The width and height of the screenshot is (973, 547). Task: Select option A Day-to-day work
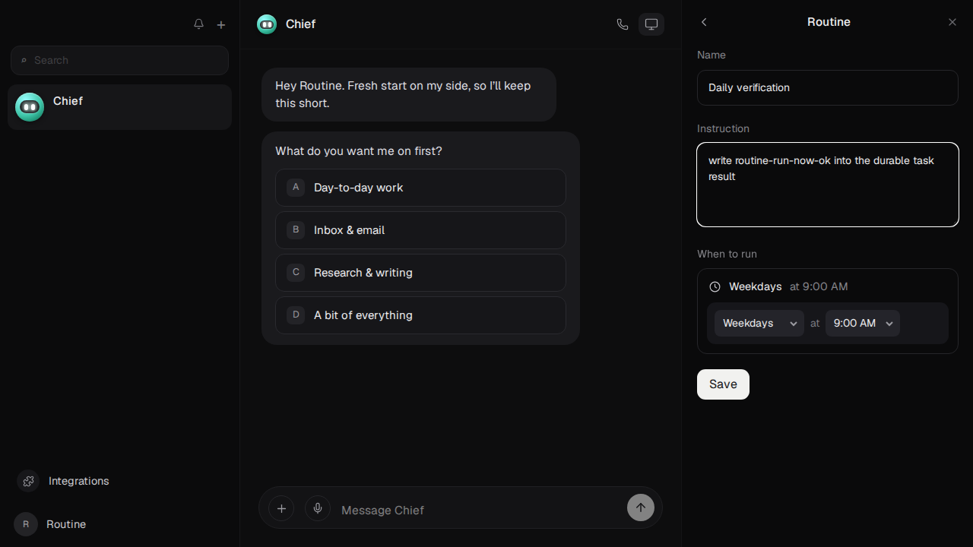click(420, 188)
